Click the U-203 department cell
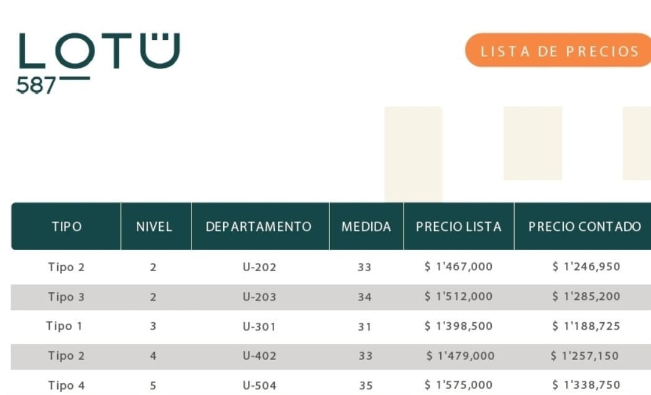Image resolution: width=651 pixels, height=395 pixels. tap(259, 297)
